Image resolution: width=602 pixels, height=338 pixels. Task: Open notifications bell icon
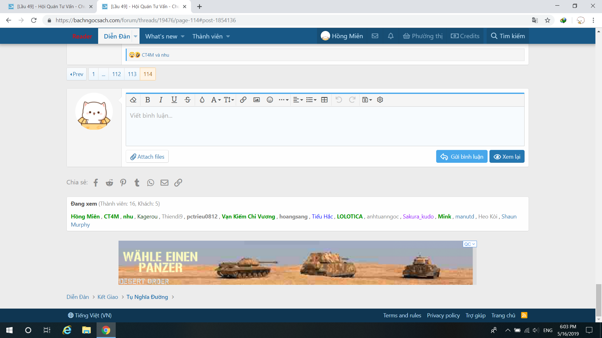[x=391, y=36]
